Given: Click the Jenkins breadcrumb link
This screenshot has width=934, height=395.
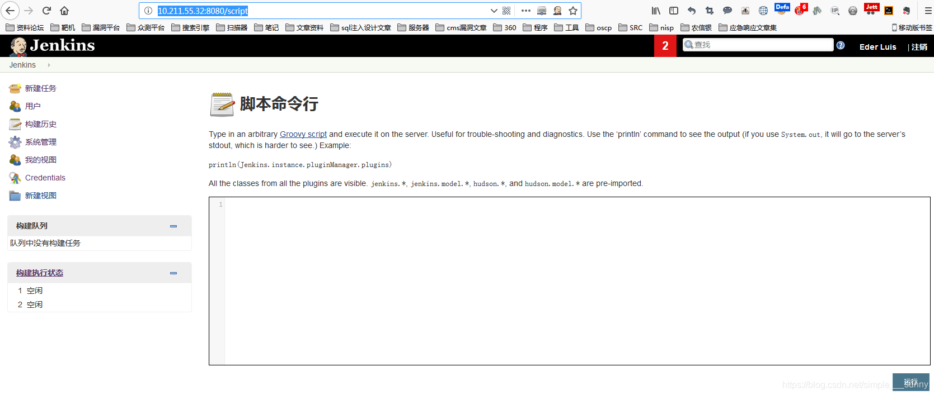Looking at the screenshot, I should pos(22,65).
